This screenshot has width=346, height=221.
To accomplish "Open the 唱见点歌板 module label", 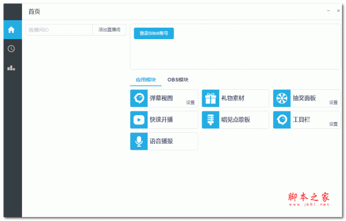I will [x=236, y=120].
